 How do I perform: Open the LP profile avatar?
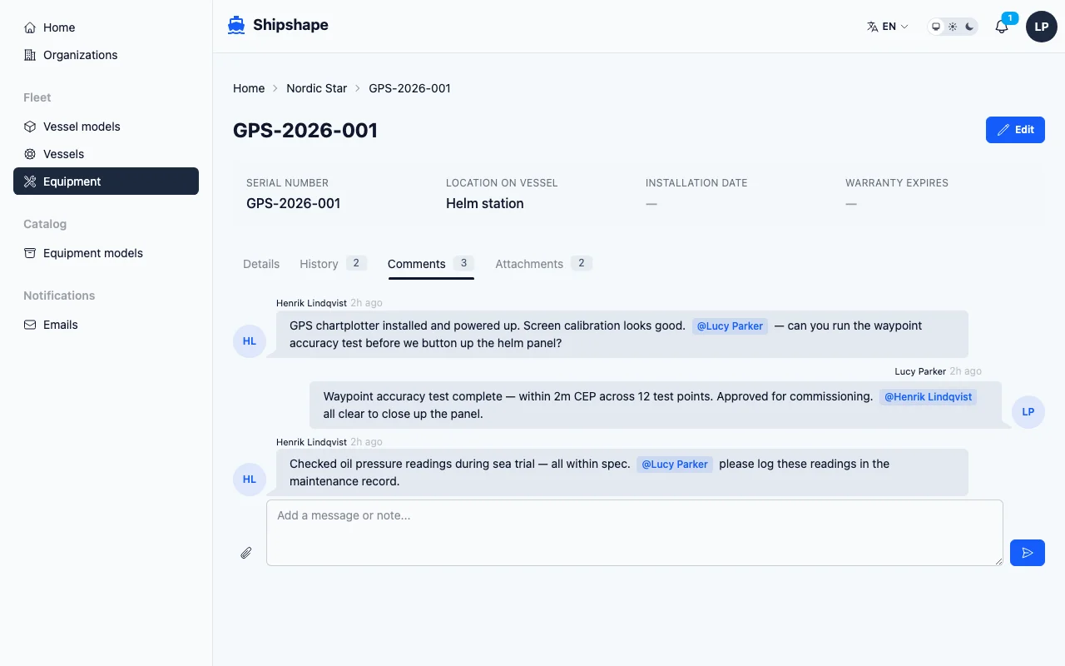pos(1041,26)
